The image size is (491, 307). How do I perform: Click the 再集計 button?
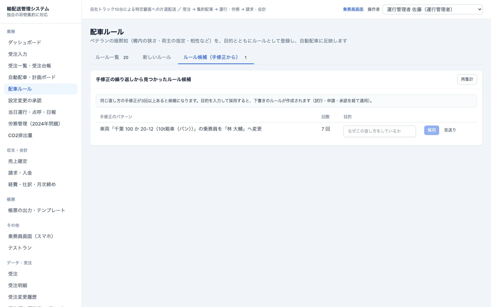tap(467, 79)
